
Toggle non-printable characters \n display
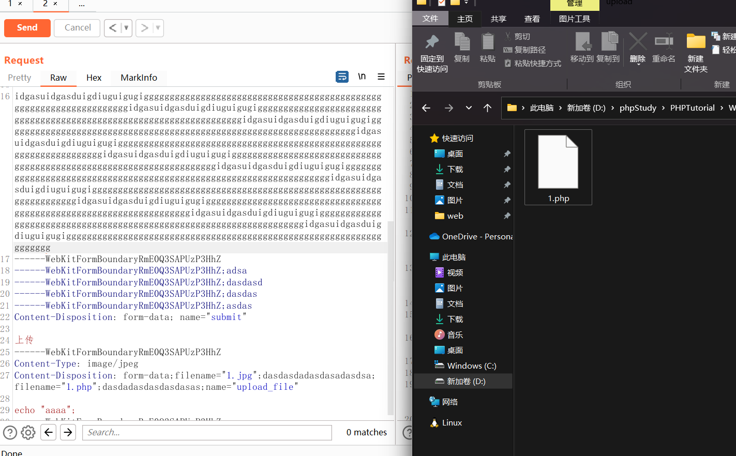click(362, 77)
